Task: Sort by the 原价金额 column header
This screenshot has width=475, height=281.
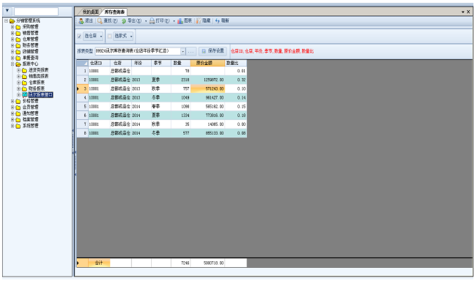Action: [207, 62]
